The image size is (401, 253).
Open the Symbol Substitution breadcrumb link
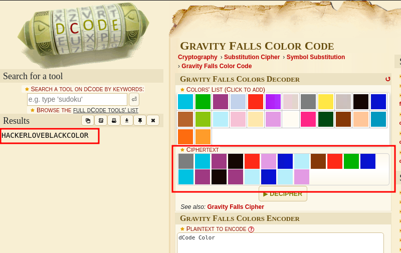click(315, 57)
